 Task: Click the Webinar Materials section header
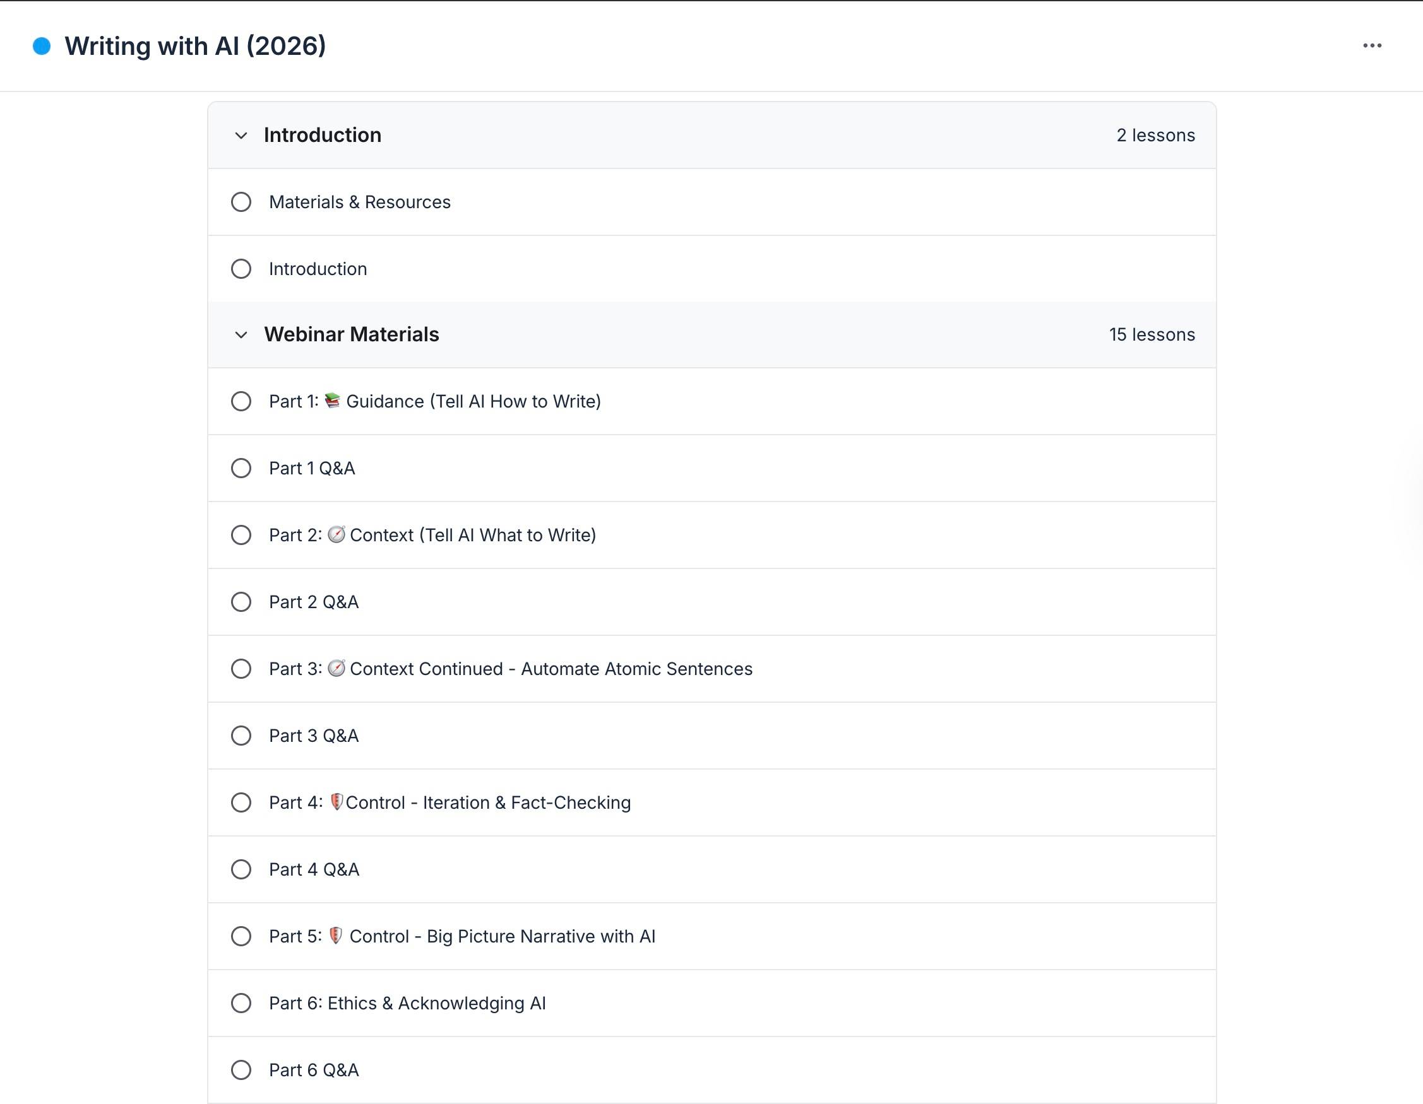351,334
